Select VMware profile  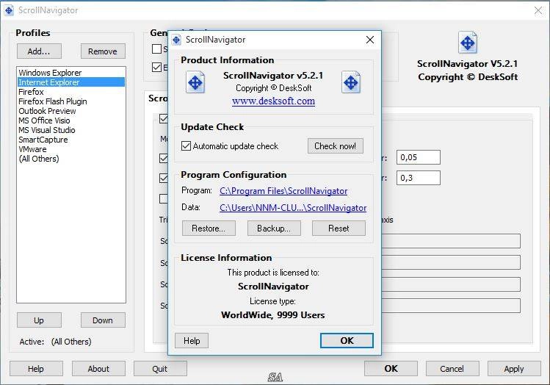(x=70, y=149)
